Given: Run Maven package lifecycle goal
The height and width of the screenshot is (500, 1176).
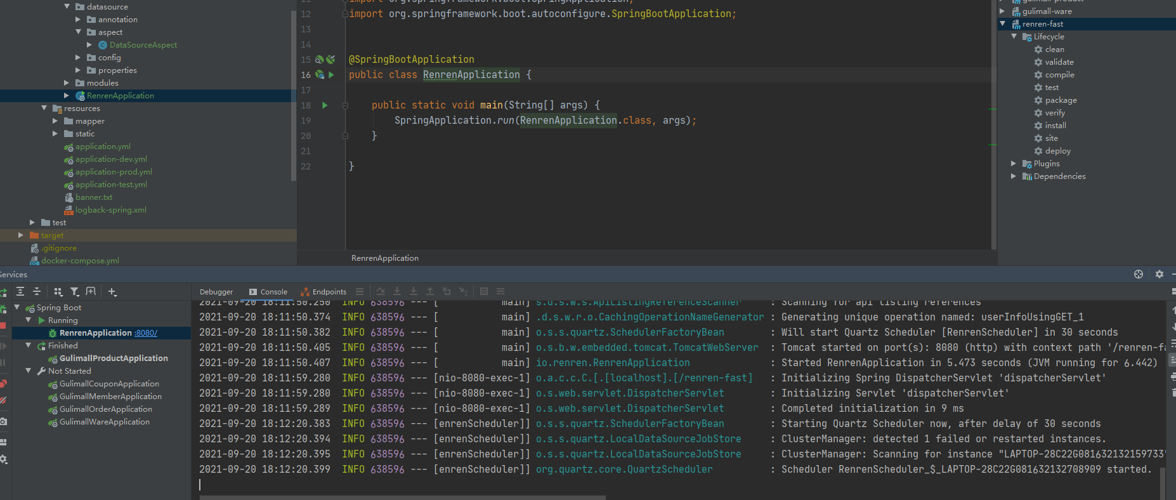Looking at the screenshot, I should [x=1061, y=100].
